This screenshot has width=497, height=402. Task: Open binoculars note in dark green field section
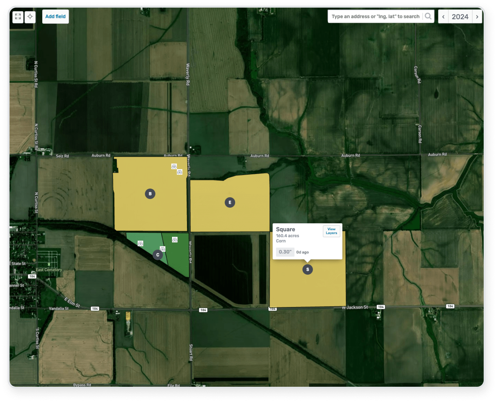click(x=175, y=240)
